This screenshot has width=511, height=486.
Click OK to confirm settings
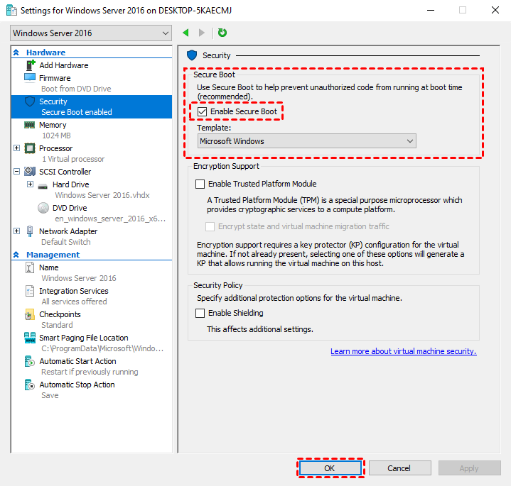point(330,468)
